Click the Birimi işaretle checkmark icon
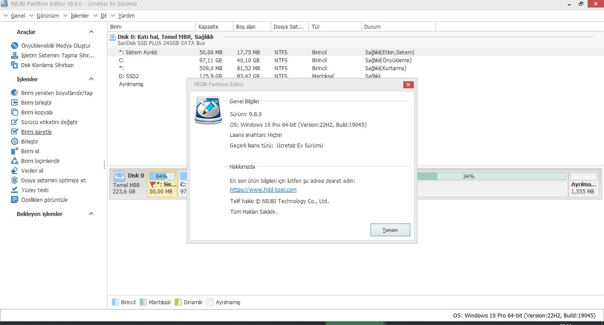The width and height of the screenshot is (604, 325). tap(14, 132)
